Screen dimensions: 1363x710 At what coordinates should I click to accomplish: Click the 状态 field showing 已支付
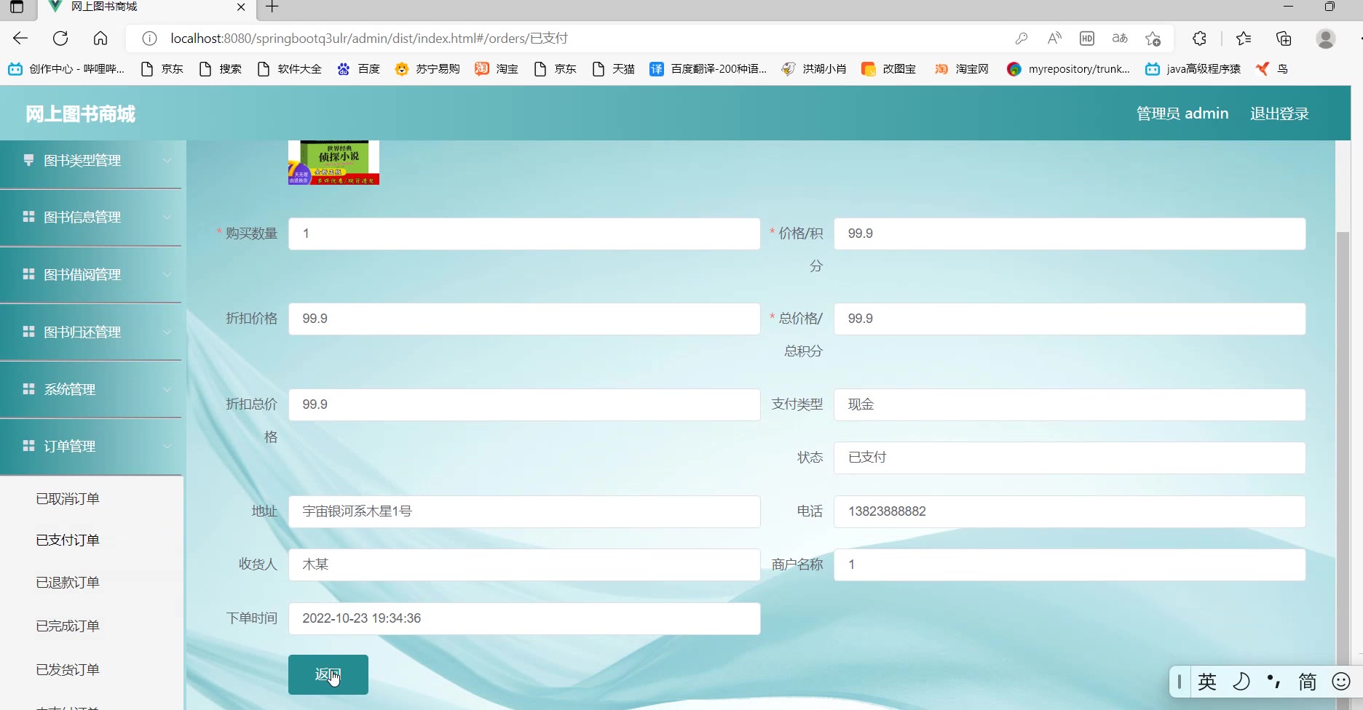pyautogui.click(x=1070, y=458)
